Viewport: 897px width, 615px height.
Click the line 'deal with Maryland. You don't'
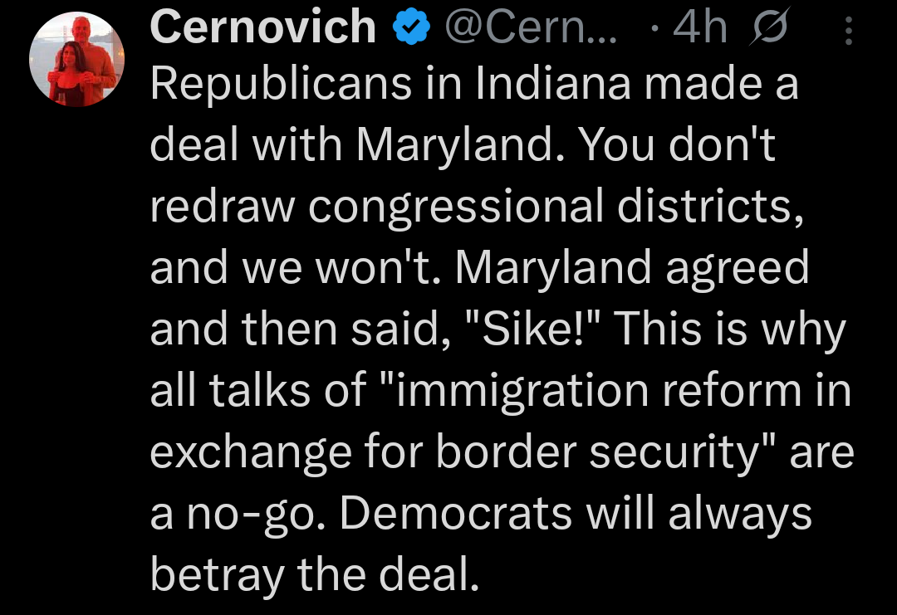463,146
